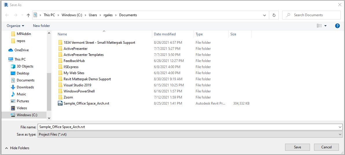345x155 pixels.
Task: Close the Save As dialog
Action: pyautogui.click(x=340, y=5)
